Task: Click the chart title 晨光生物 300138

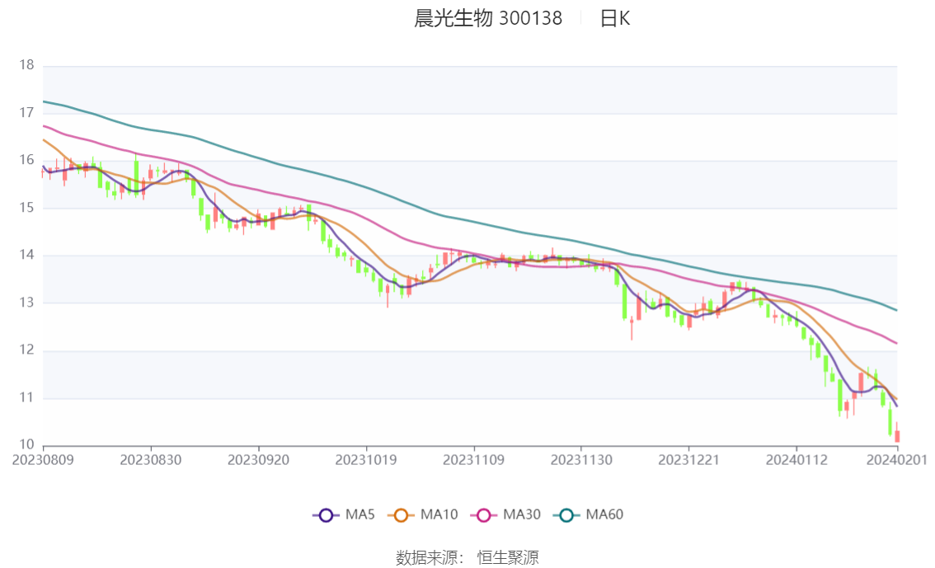Action: 488,19
